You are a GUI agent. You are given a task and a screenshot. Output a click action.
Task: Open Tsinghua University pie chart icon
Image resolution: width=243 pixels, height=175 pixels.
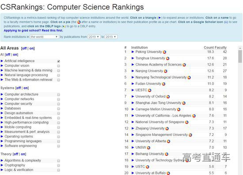tap(168, 58)
